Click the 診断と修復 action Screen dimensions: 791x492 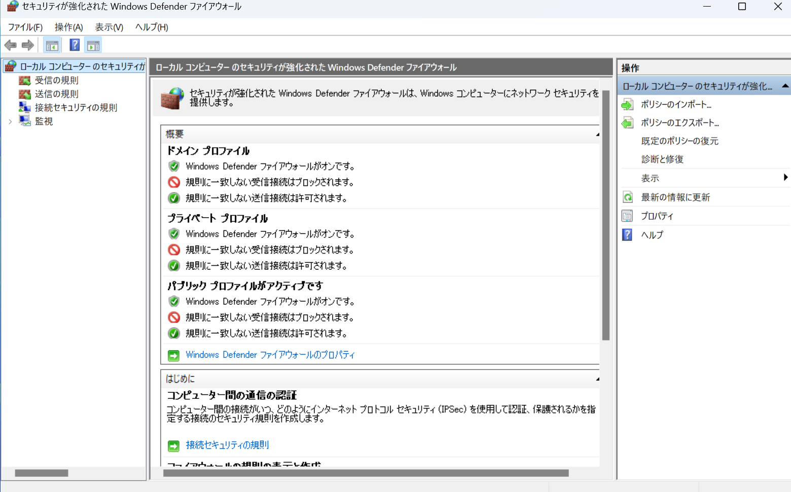click(662, 159)
